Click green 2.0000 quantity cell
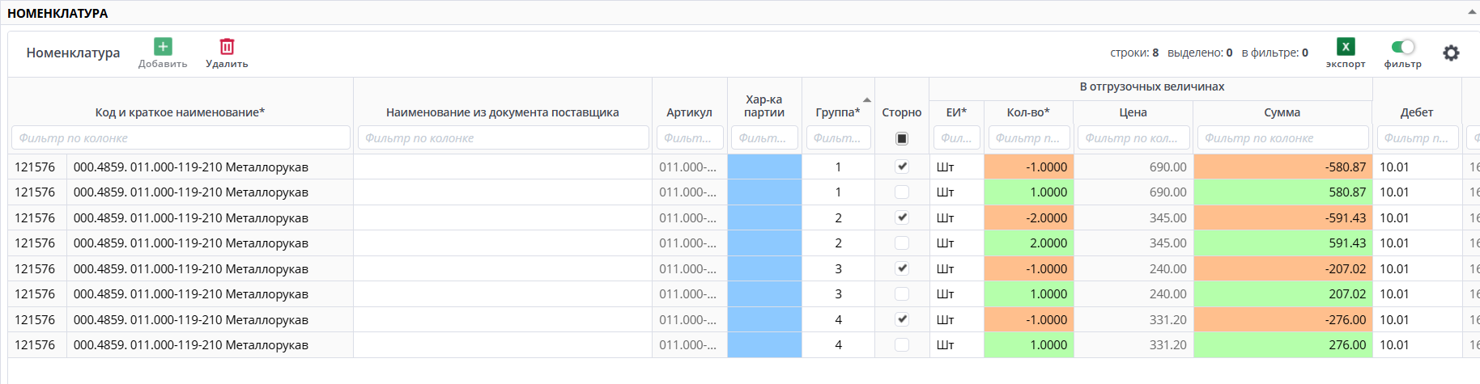This screenshot has width=1480, height=384. pos(1028,243)
